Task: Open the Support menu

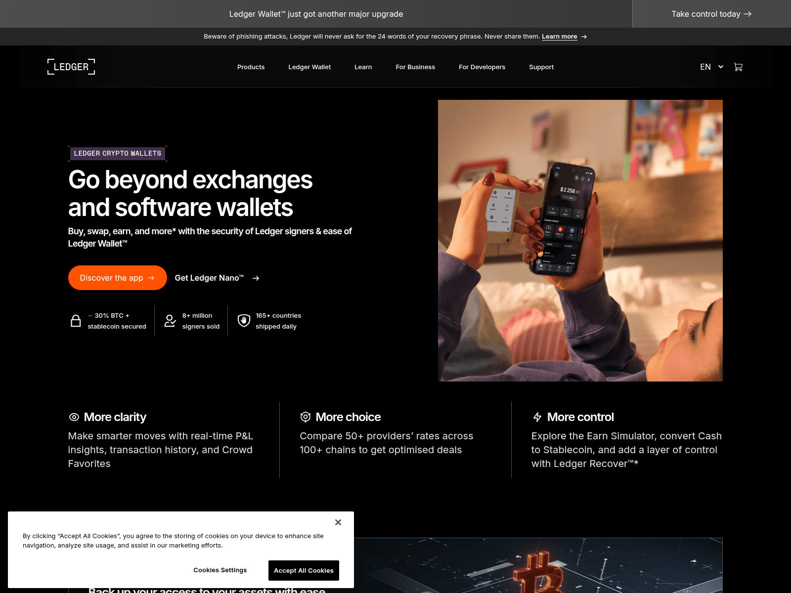Action: click(x=541, y=67)
